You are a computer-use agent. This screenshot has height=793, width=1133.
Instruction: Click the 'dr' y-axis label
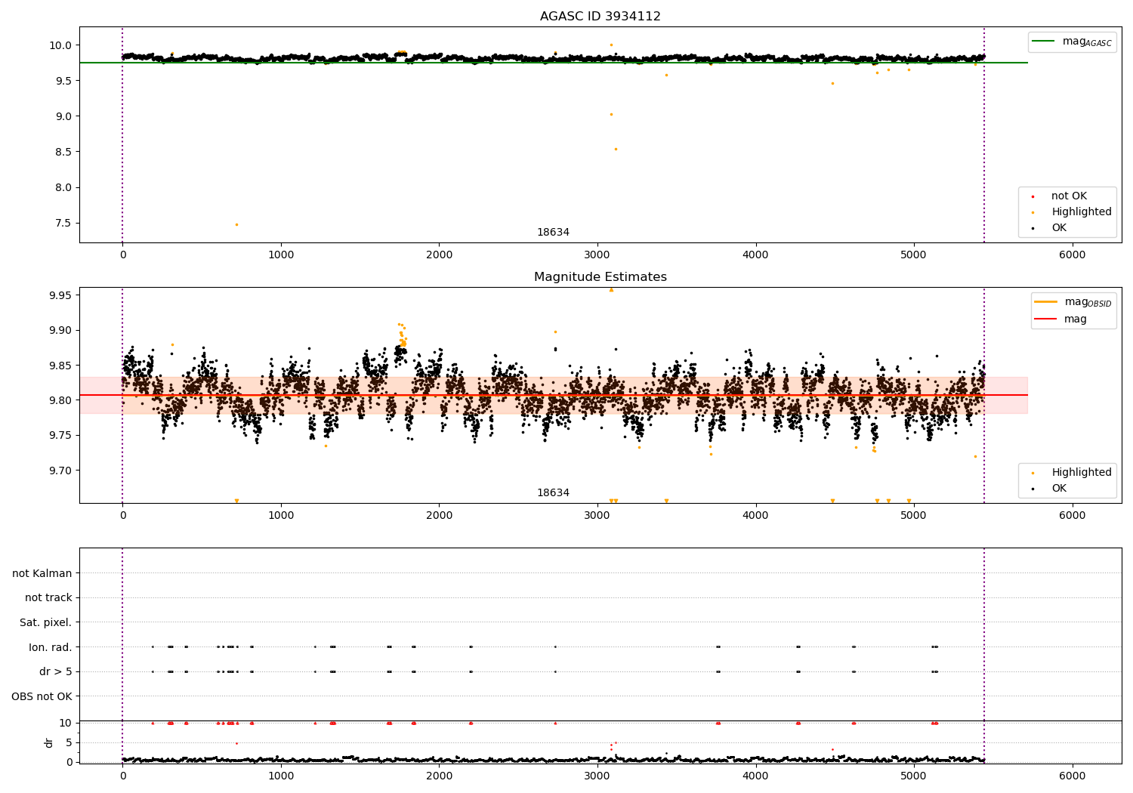point(49,742)
